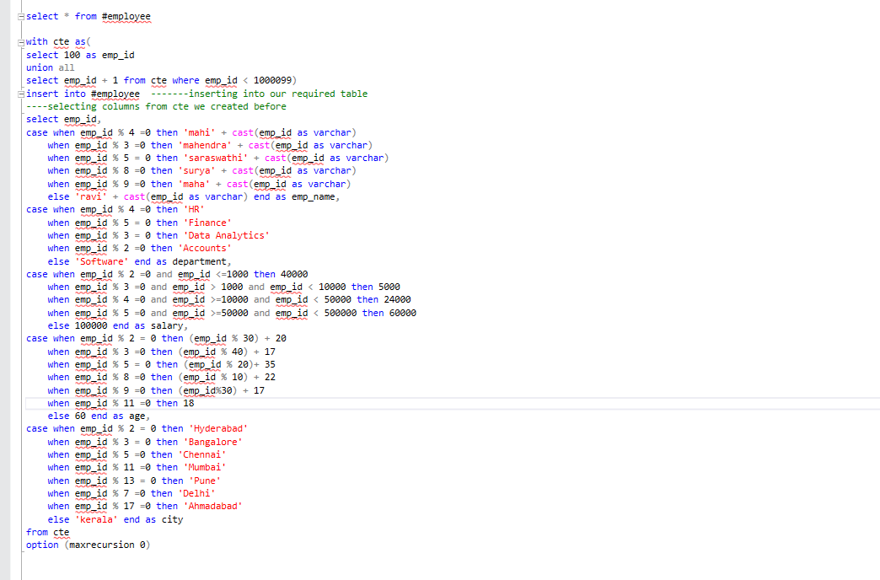Click the string 'Hyderabad'
Image resolution: width=880 pixels, height=580 pixels.
coord(218,428)
